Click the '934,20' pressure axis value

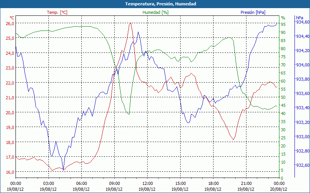click(x=302, y=51)
